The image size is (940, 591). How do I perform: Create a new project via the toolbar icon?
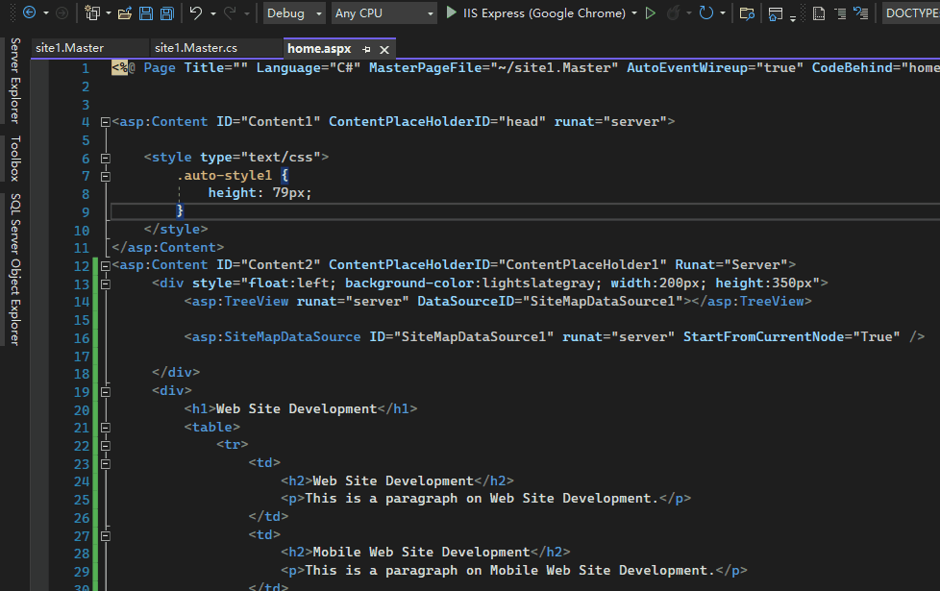(93, 12)
